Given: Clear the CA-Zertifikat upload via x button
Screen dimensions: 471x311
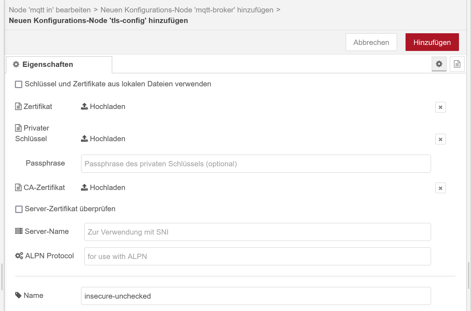Looking at the screenshot, I should click(440, 188).
